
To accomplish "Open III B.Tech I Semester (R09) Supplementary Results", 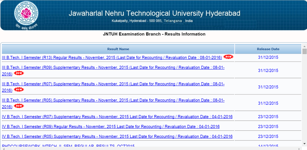I will point(113,70).
